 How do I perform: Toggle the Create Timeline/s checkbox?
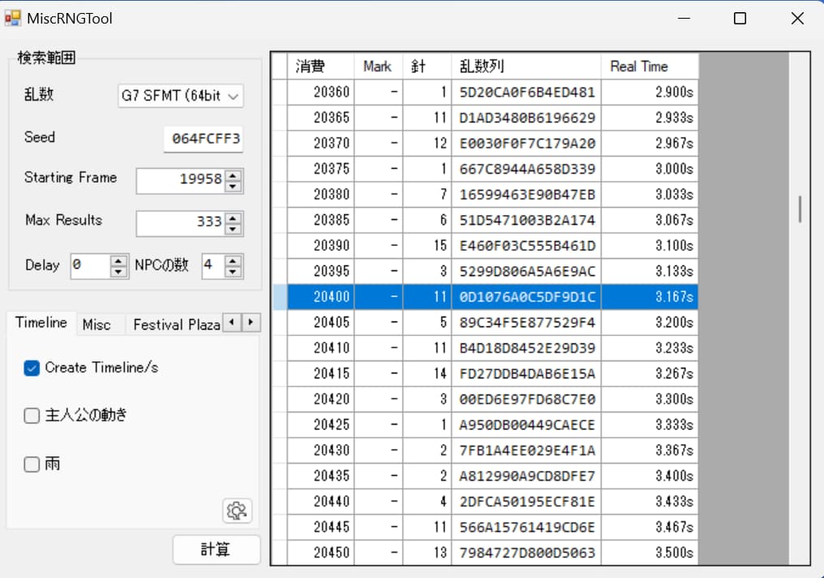click(32, 369)
